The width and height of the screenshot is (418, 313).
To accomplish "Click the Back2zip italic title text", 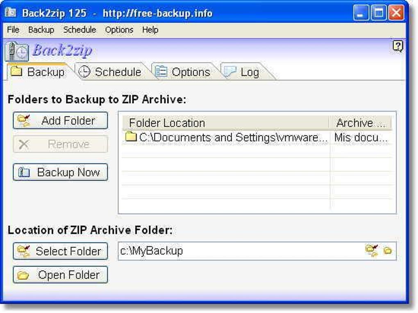I will (62, 50).
